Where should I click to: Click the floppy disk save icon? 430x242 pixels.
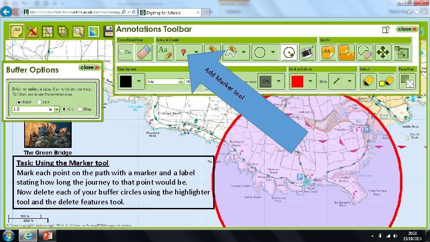coord(109,31)
